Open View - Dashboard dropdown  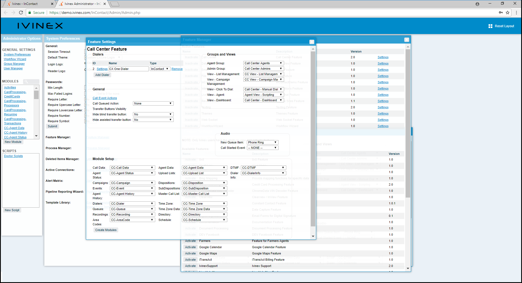coord(263,100)
